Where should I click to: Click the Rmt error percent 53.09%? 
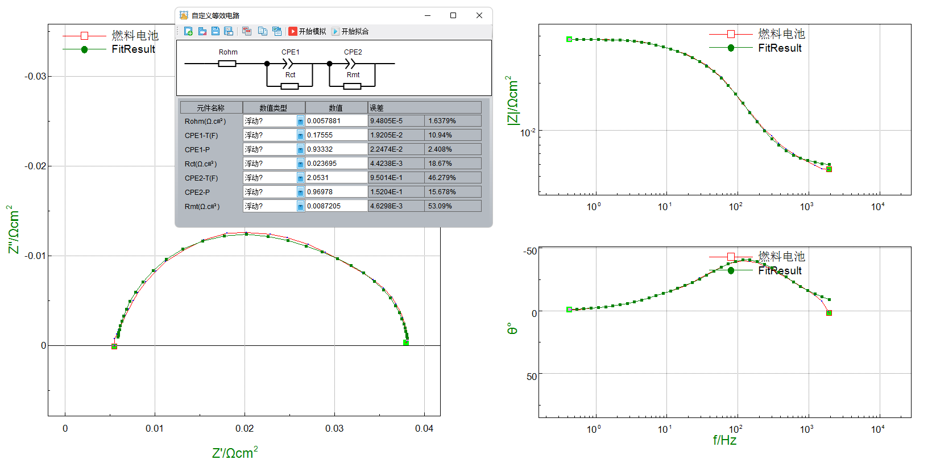click(453, 206)
